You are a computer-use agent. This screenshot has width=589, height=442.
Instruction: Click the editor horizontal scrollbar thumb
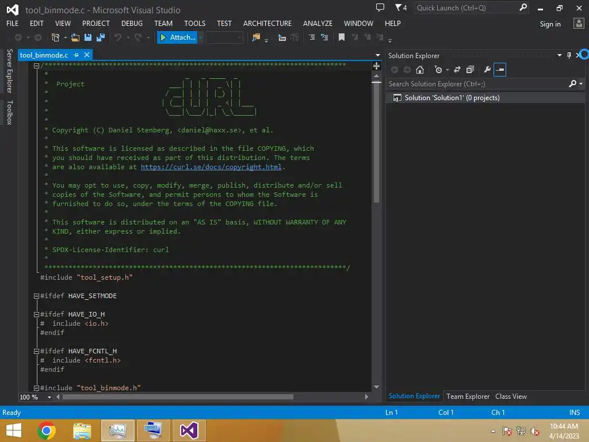pyautogui.click(x=178, y=397)
